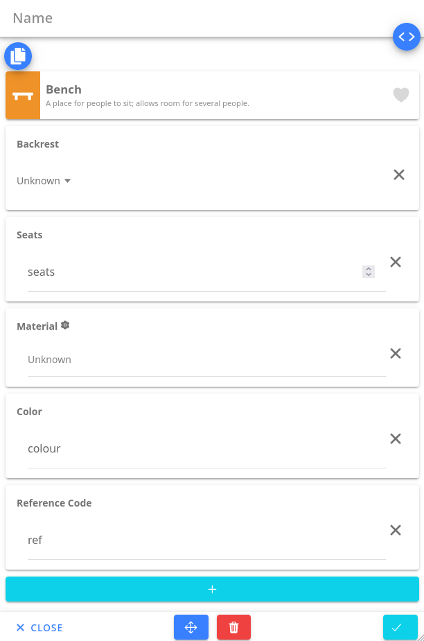The width and height of the screenshot is (424, 641).
Task: Open the Material Unknown selection field
Action: 201,360
